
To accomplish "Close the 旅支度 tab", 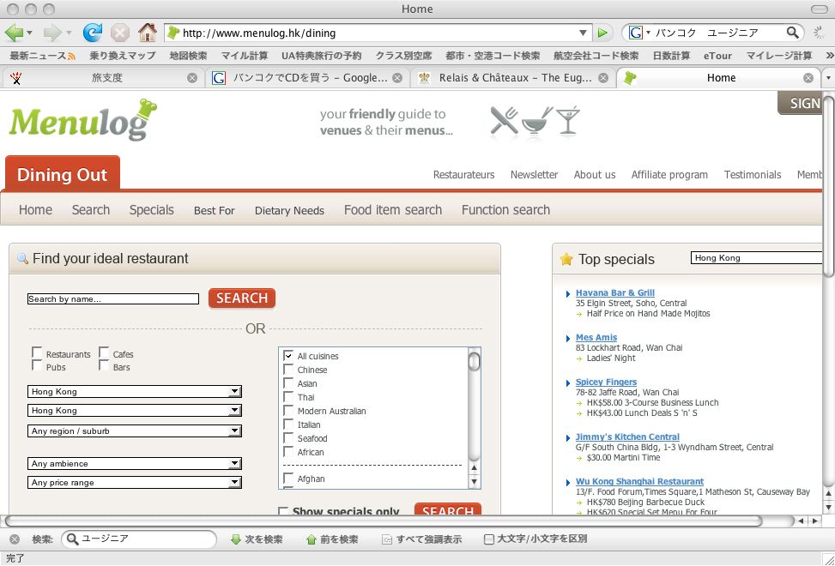I will 192,78.
